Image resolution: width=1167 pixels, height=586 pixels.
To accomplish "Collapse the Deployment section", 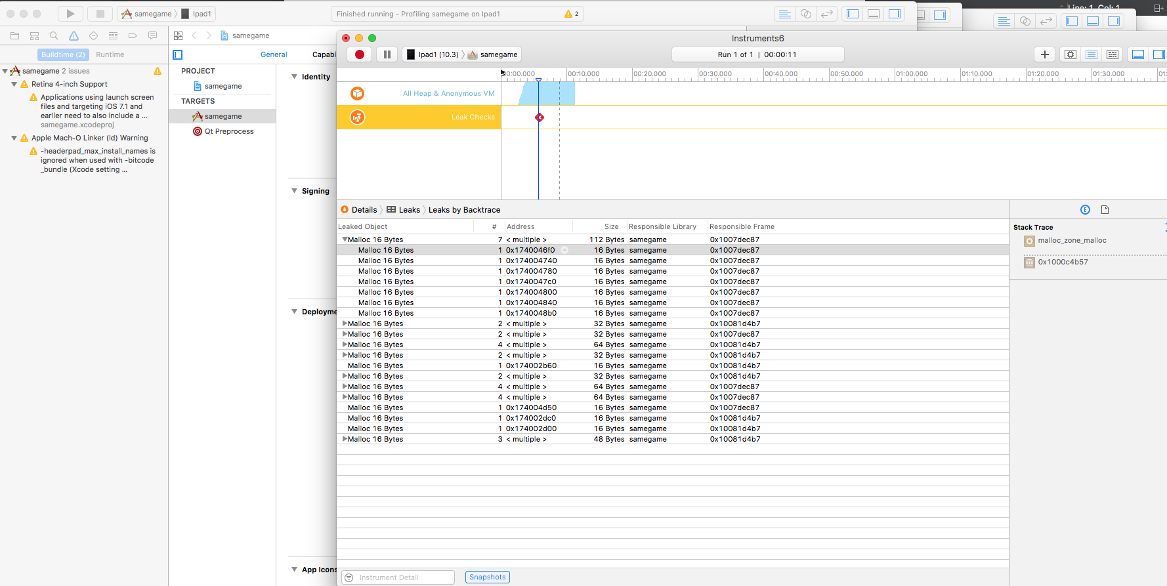I will [295, 312].
